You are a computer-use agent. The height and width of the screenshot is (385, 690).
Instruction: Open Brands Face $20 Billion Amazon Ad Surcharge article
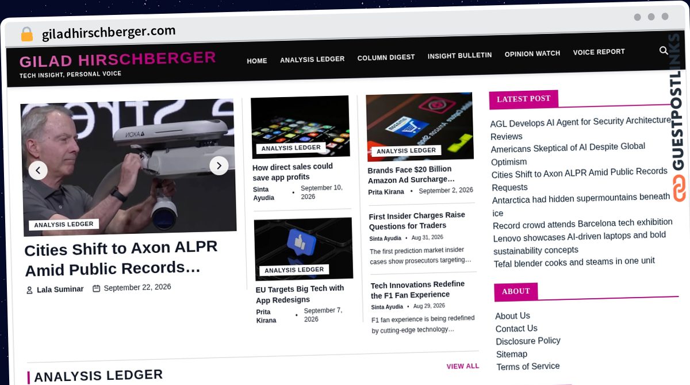pos(410,174)
